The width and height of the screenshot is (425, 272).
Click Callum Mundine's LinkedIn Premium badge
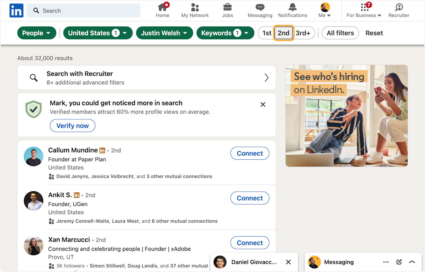102,151
